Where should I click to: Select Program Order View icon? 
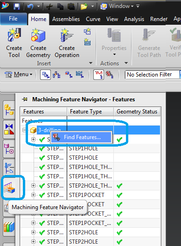pyautogui.click(x=46, y=75)
